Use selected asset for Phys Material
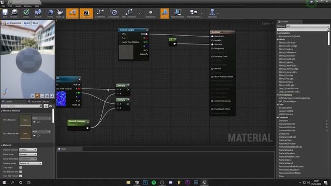Image resolution: width=331 pixels, height=186 pixels. click(x=35, y=122)
